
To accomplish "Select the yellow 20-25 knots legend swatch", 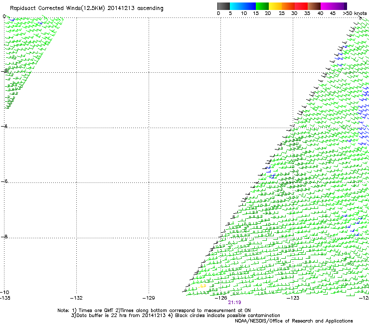I will coord(275,6).
